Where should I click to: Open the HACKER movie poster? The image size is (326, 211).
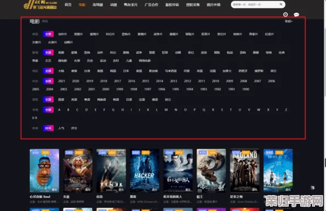[144, 170]
